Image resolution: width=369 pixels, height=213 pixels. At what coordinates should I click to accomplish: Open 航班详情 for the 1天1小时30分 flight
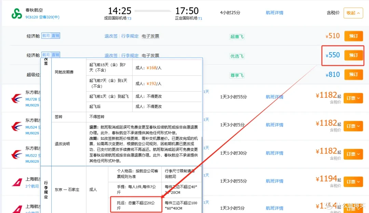(274, 153)
